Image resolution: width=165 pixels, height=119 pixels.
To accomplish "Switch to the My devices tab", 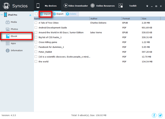I will click(48, 6).
